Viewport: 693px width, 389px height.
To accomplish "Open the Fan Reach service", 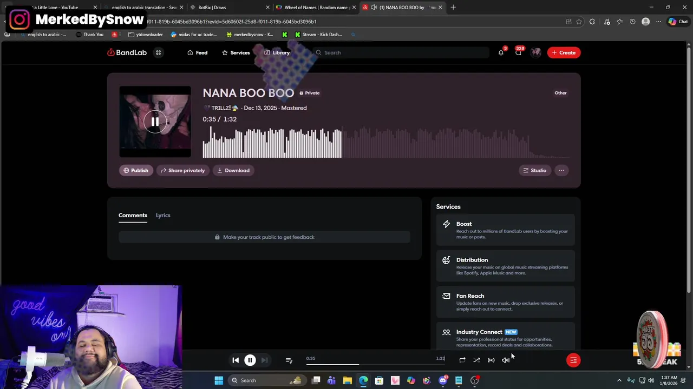I will coord(505,302).
